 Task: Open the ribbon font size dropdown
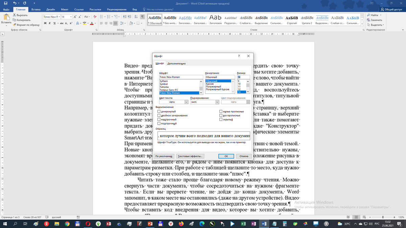click(71, 17)
